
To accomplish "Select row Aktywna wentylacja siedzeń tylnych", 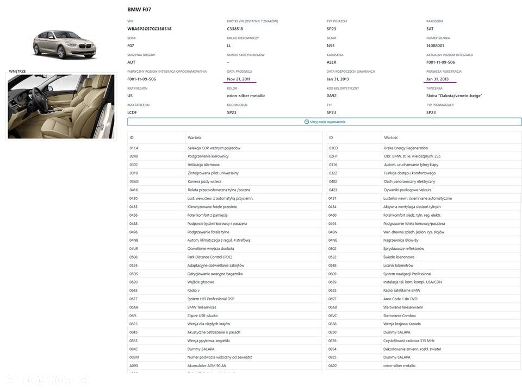I will (x=424, y=207).
